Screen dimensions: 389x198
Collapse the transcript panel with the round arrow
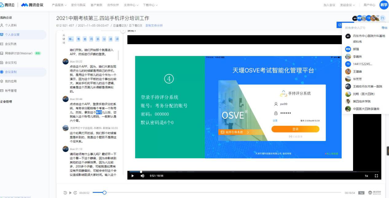[124, 30]
